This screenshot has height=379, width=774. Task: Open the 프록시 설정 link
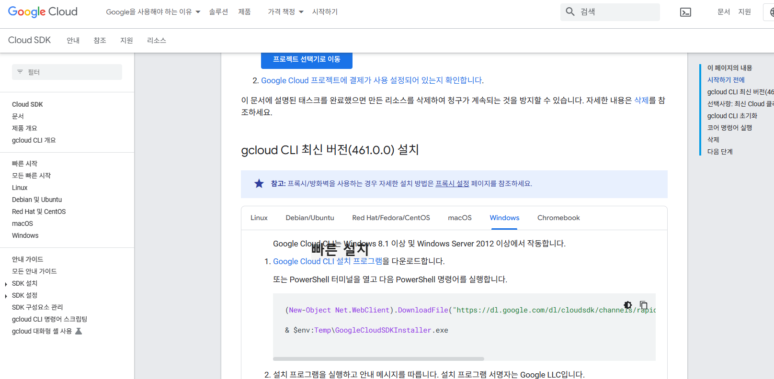452,184
